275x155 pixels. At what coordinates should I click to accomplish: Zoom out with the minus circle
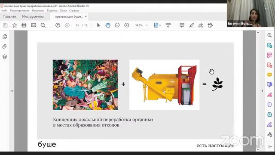point(117,25)
